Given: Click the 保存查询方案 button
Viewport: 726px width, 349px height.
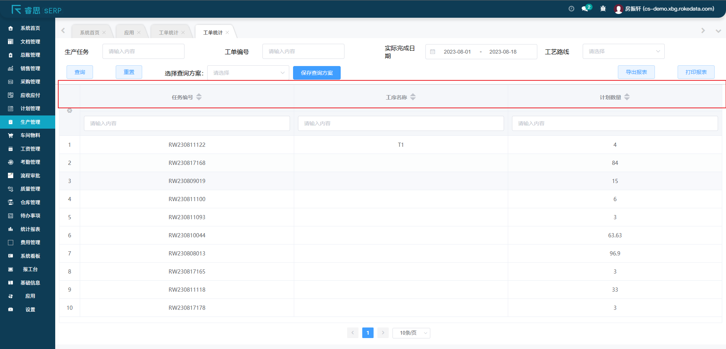Looking at the screenshot, I should [316, 73].
